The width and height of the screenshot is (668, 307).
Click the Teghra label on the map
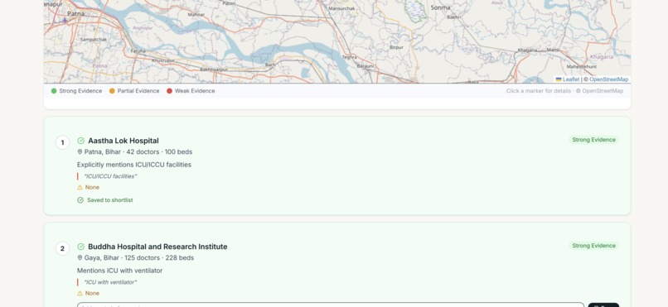pos(349,57)
